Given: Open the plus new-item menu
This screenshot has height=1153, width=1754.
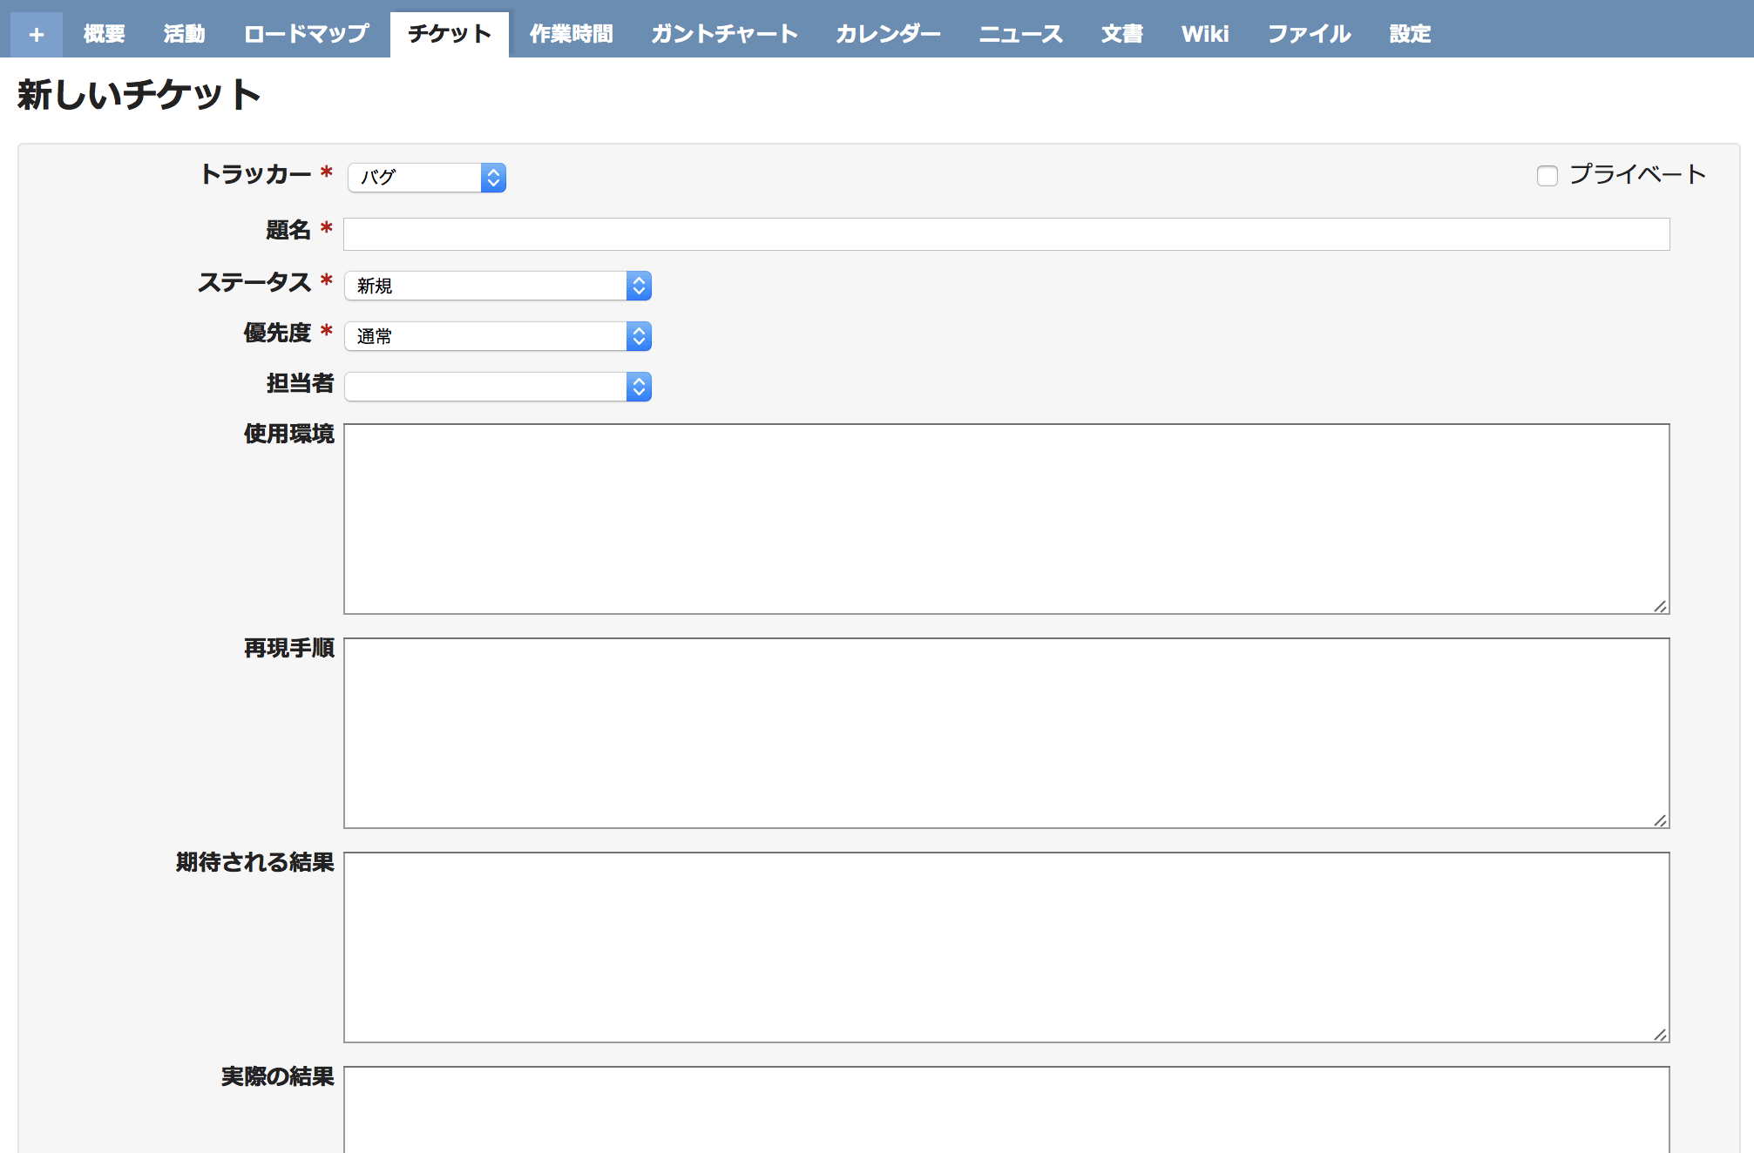Looking at the screenshot, I should [x=37, y=35].
